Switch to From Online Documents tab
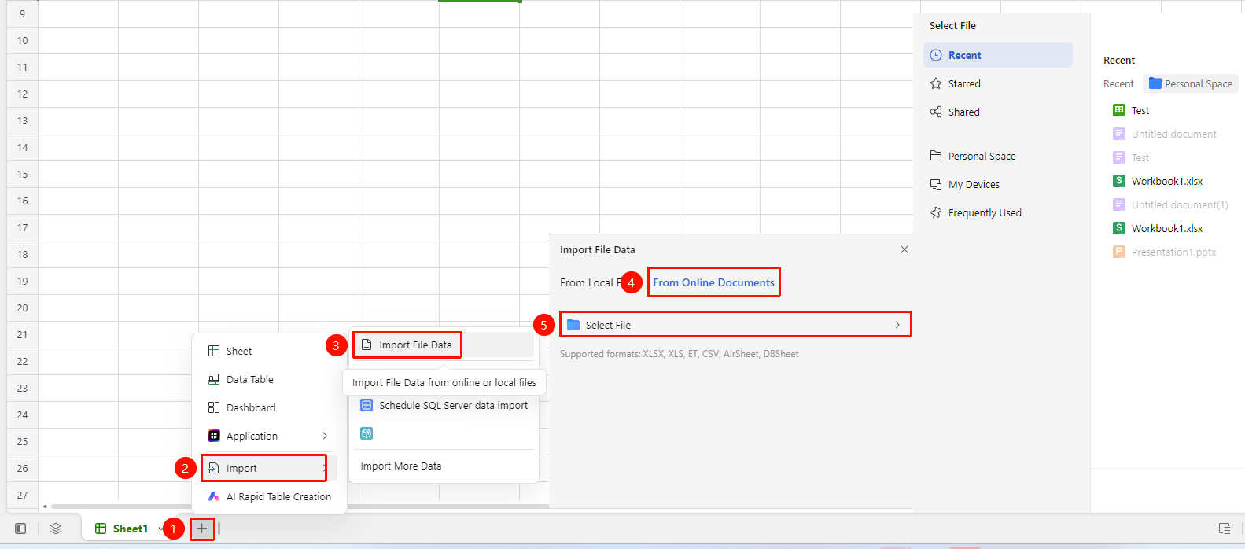Screen dimensions: 1245x549 713,282
